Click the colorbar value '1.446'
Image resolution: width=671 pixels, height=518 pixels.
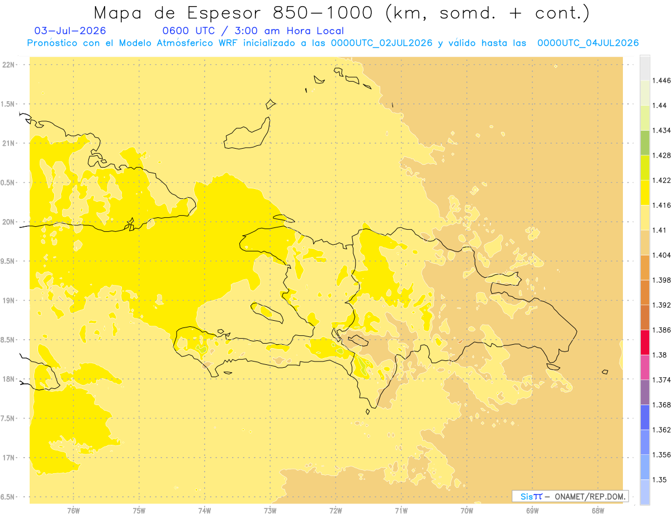pyautogui.click(x=661, y=80)
